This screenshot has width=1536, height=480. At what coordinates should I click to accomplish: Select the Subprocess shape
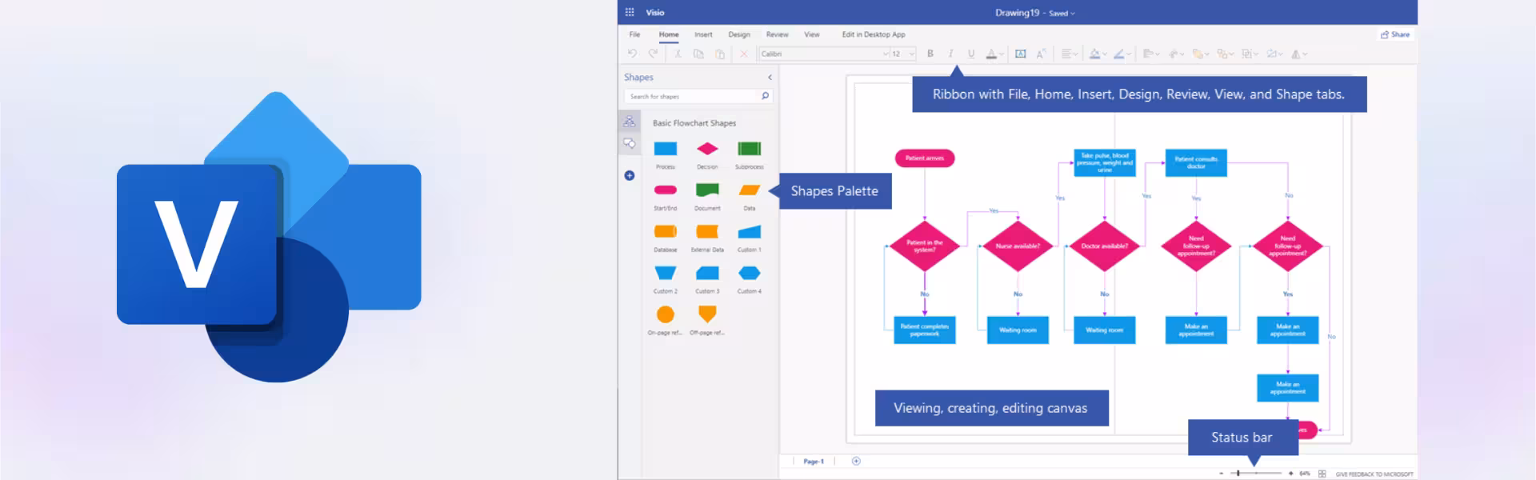tap(749, 149)
